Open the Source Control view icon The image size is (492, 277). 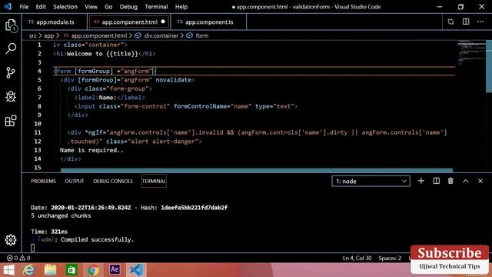coord(11,73)
